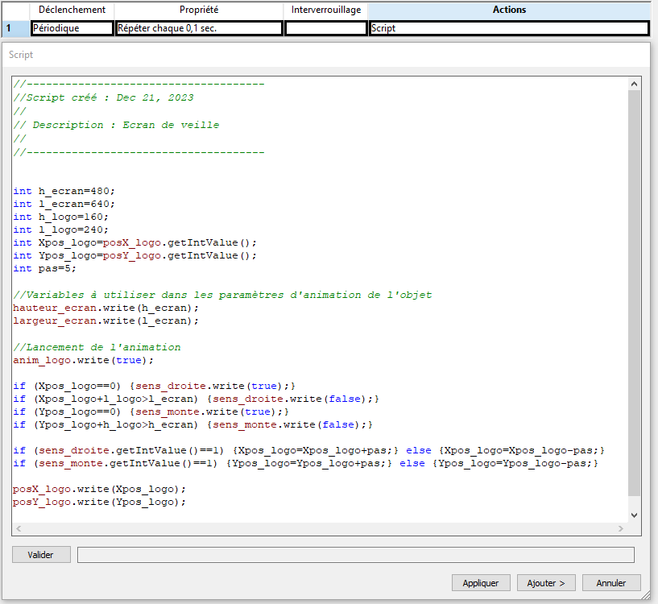Click the horizontal scrollbar's left arrow
This screenshot has height=604, width=658.
pos(19,528)
